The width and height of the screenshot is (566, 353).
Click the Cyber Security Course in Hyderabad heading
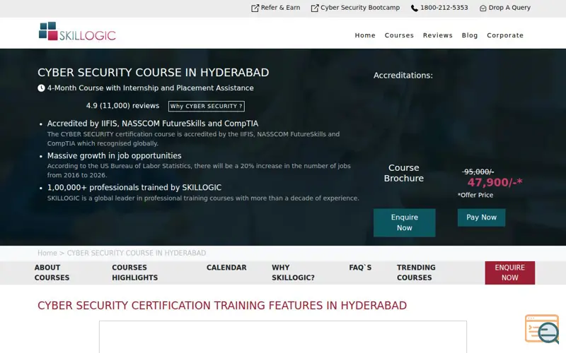[x=153, y=73]
